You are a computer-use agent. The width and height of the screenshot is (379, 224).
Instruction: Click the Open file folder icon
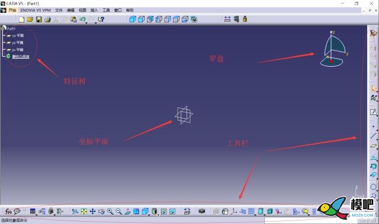(30, 20)
